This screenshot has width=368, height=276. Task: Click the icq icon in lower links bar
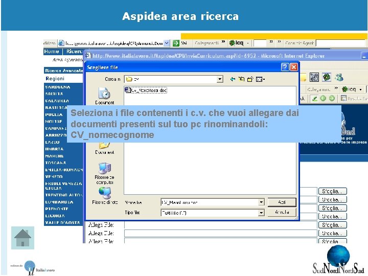[344, 89]
